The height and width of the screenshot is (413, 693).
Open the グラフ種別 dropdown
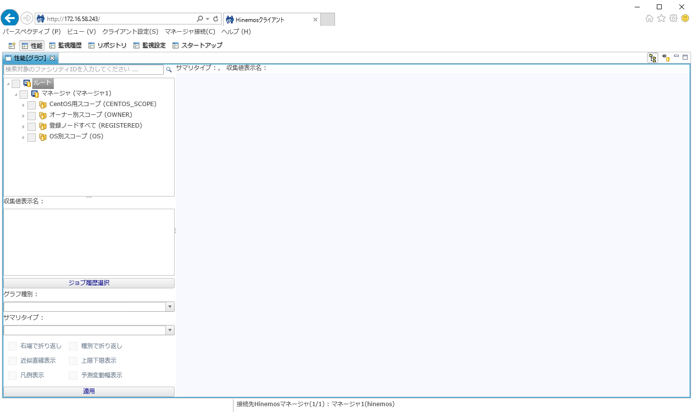pos(170,307)
